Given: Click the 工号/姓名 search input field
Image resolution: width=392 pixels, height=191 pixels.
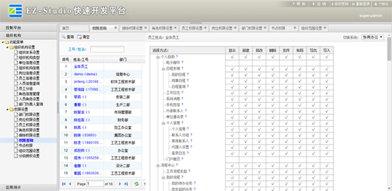Looking at the screenshot, I should pyautogui.click(x=107, y=49).
